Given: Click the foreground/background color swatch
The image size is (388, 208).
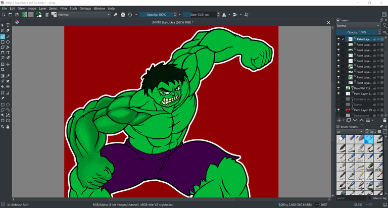Looking at the screenshot, I should click(39, 15).
